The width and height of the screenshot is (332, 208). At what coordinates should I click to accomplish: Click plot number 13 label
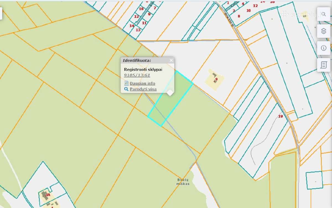click(x=138, y=30)
